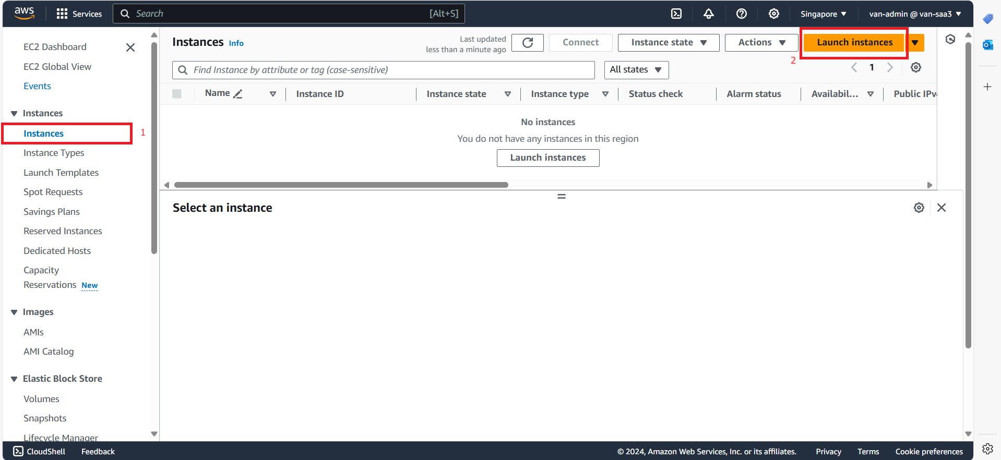Open AMIs page
Viewport: 1001px width, 460px height.
(33, 332)
